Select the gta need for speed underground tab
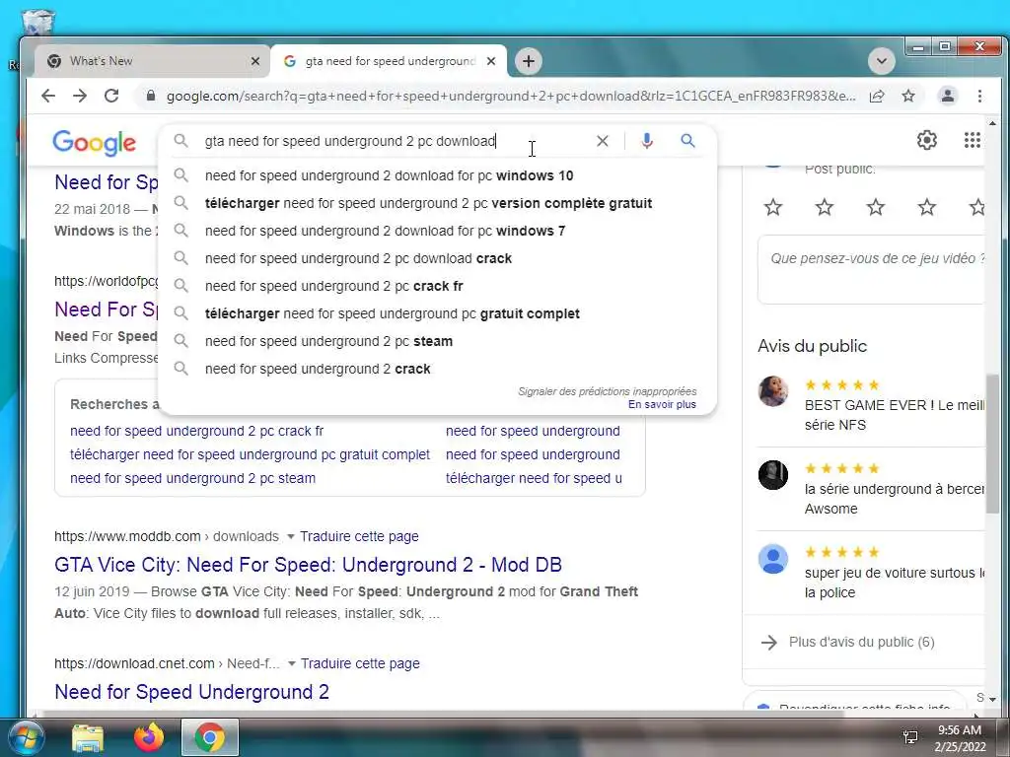 (x=389, y=61)
